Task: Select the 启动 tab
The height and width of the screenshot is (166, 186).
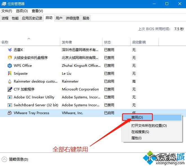Action: [x=49, y=18]
